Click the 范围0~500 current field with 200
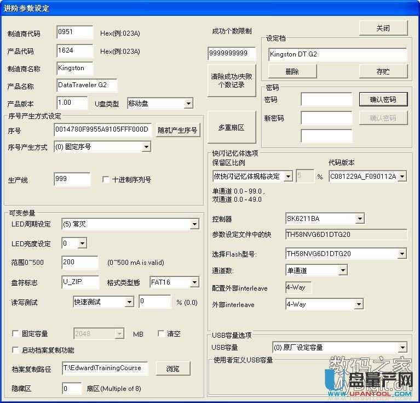The height and width of the screenshot is (403, 420). click(x=80, y=262)
